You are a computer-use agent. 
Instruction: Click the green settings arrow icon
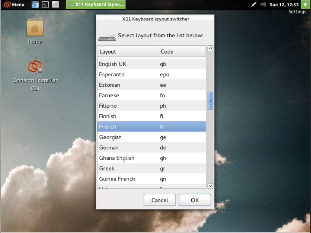point(305,4)
